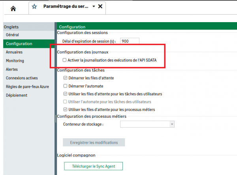Click the Conteneur de stockage label
Screen dimensions: 237x175
(x=83, y=124)
